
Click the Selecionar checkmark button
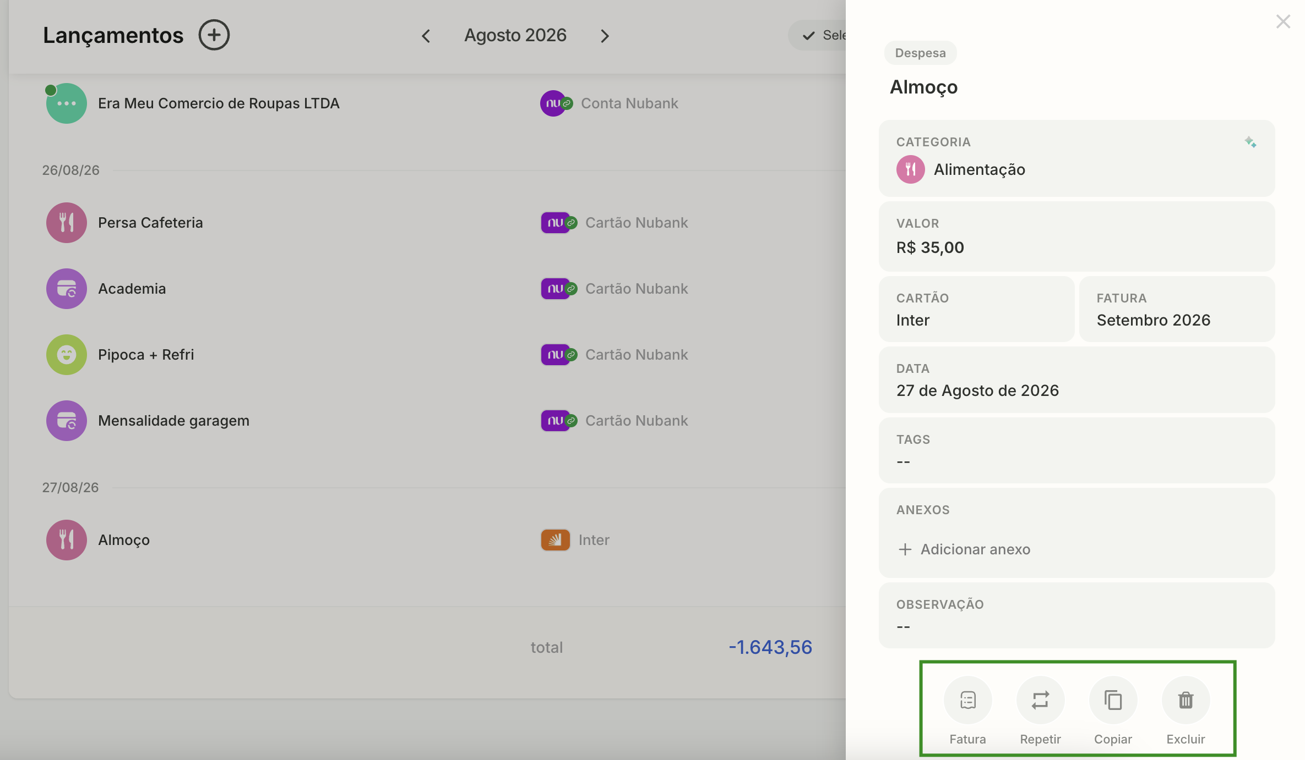818,35
